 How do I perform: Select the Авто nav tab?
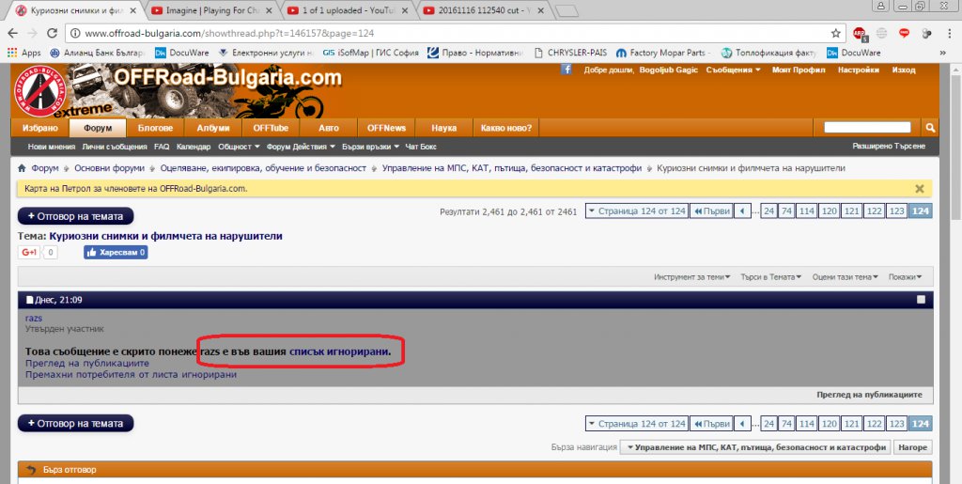pyautogui.click(x=329, y=128)
